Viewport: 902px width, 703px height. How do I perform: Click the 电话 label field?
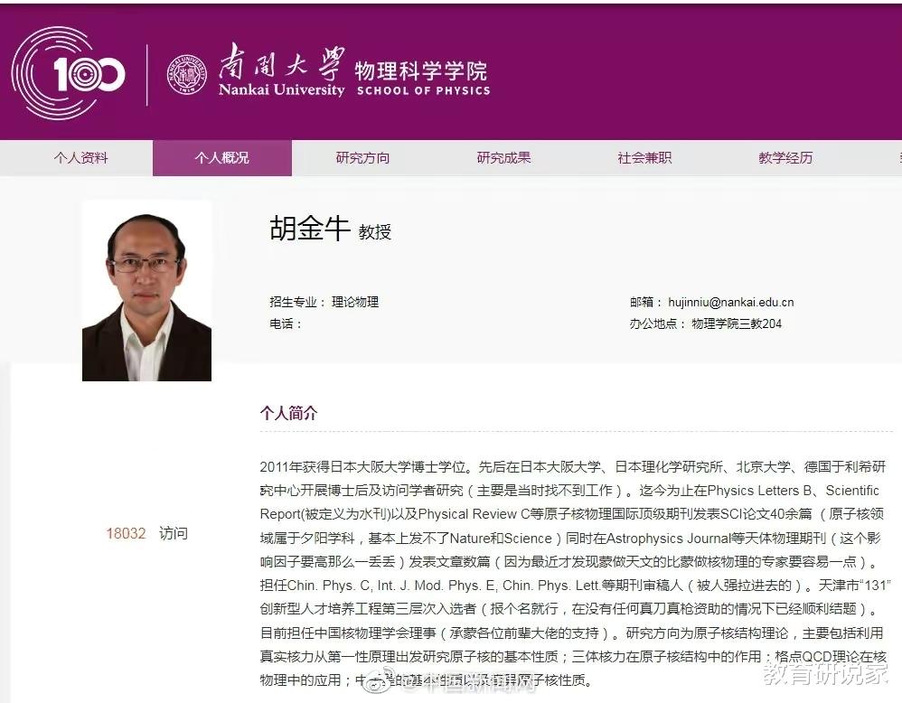[286, 323]
